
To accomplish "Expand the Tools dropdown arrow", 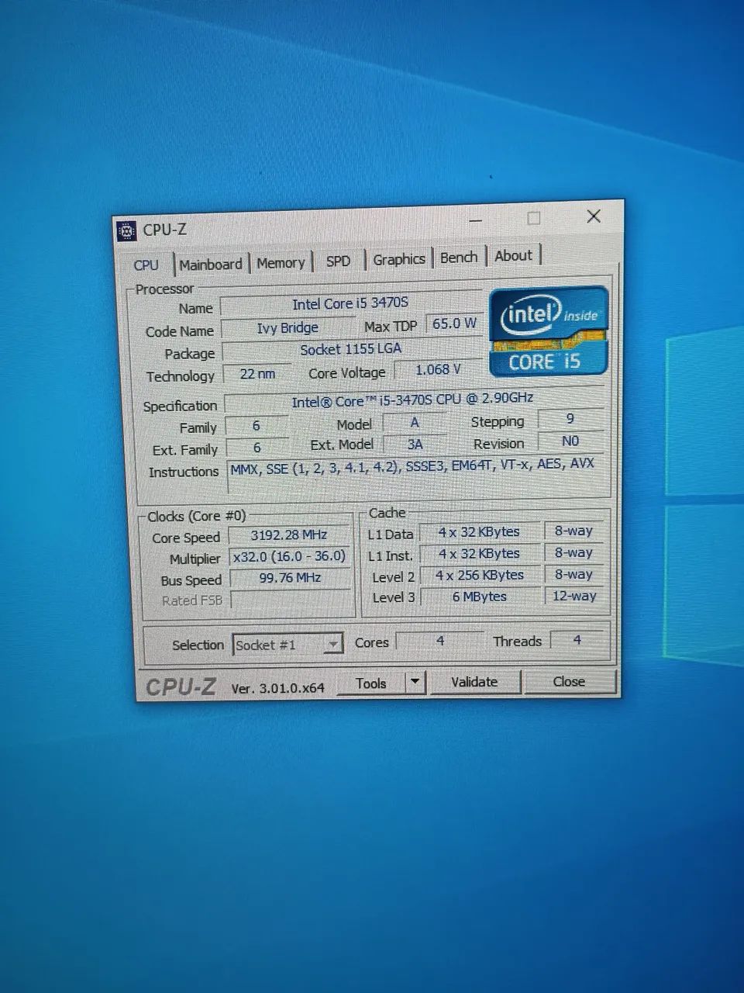I will tap(415, 683).
